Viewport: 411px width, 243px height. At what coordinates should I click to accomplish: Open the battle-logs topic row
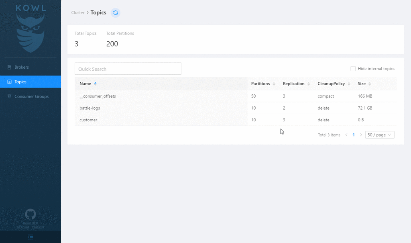(x=235, y=108)
